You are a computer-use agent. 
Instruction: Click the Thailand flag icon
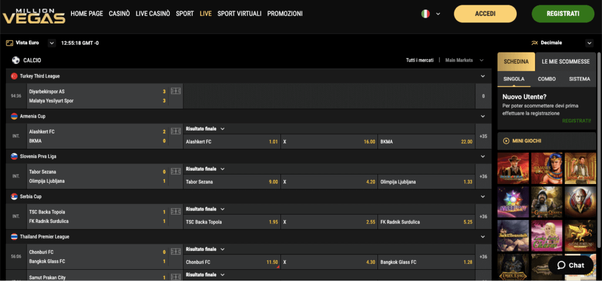[x=14, y=237]
